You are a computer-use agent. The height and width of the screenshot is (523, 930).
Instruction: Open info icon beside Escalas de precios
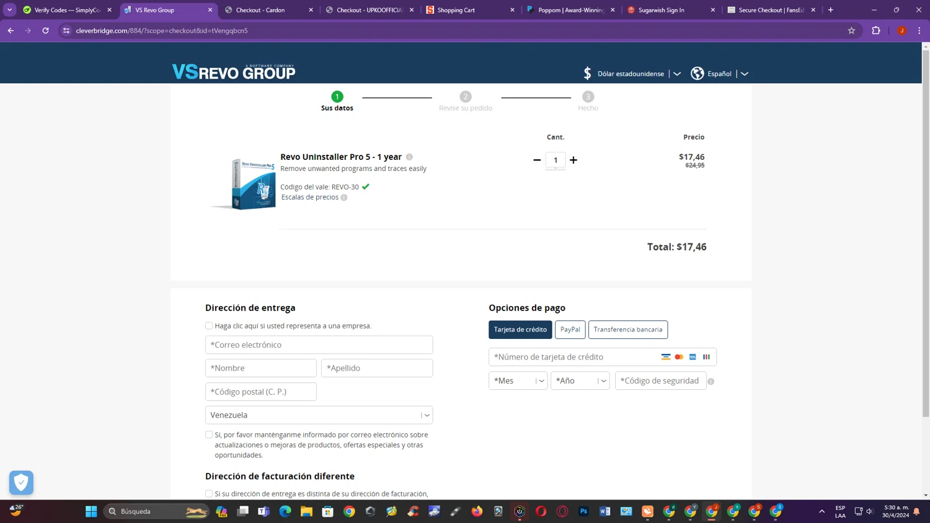pyautogui.click(x=344, y=198)
